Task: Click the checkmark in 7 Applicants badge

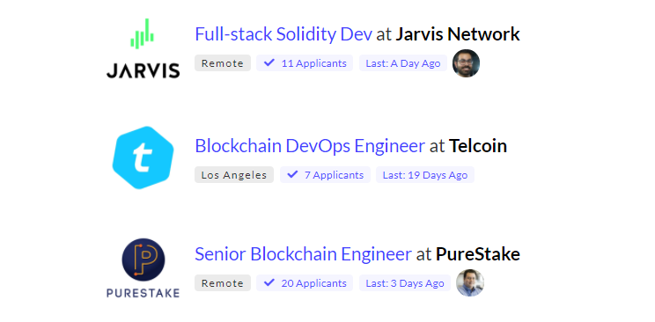Action: (x=293, y=174)
